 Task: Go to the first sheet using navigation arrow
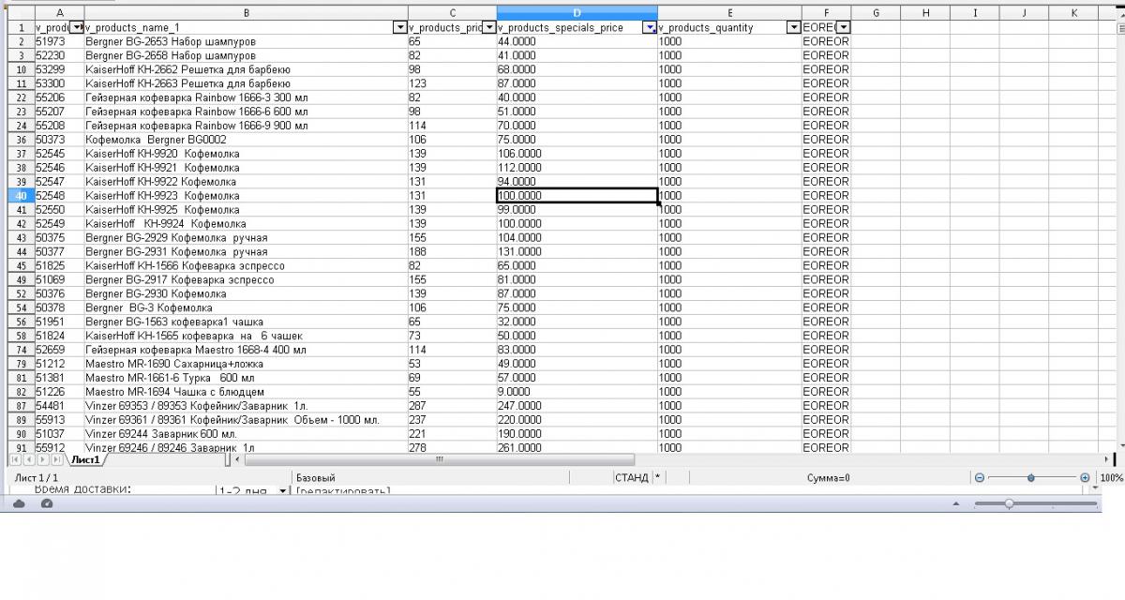(x=16, y=460)
